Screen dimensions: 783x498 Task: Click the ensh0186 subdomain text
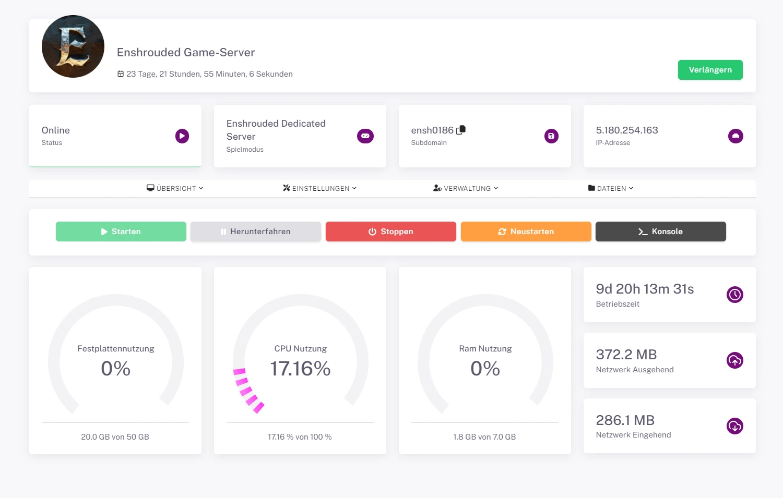pyautogui.click(x=432, y=130)
